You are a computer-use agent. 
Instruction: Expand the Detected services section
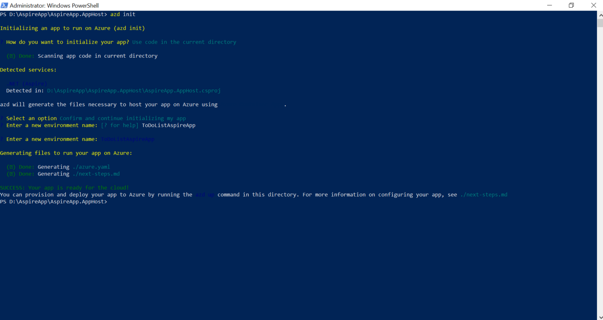click(28, 69)
